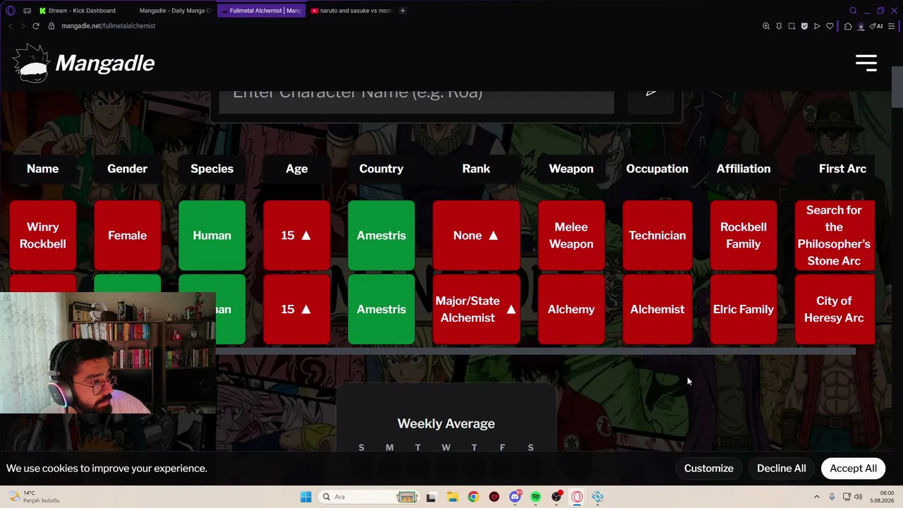Click the site security lock icon
Image resolution: width=903 pixels, height=508 pixels.
[51, 26]
